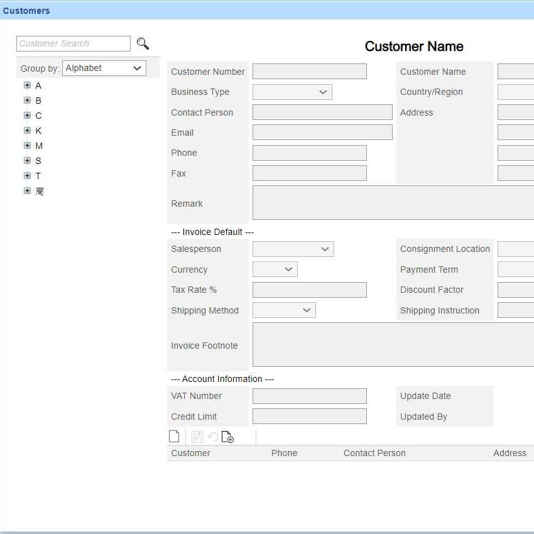Open the Currency dropdown

click(275, 270)
